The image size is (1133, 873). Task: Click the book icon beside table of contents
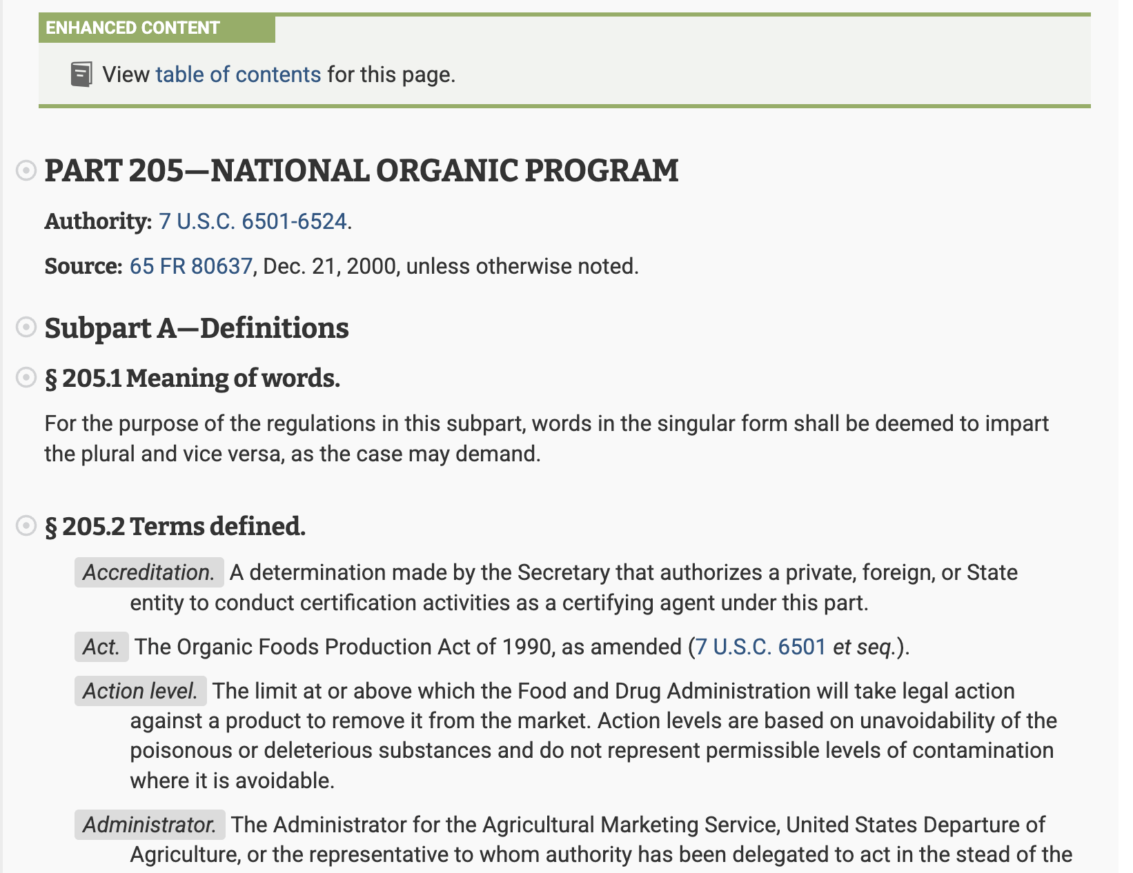(81, 74)
